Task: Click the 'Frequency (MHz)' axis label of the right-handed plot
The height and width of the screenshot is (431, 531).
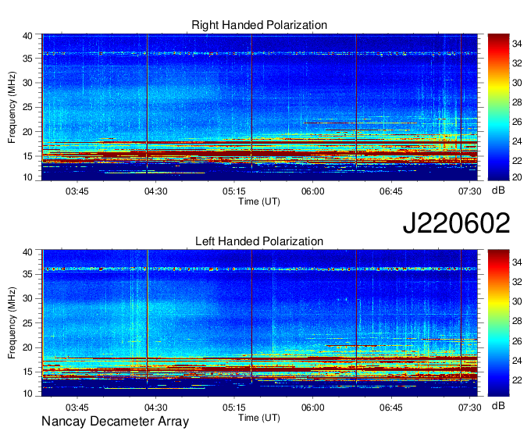Action: coord(12,107)
